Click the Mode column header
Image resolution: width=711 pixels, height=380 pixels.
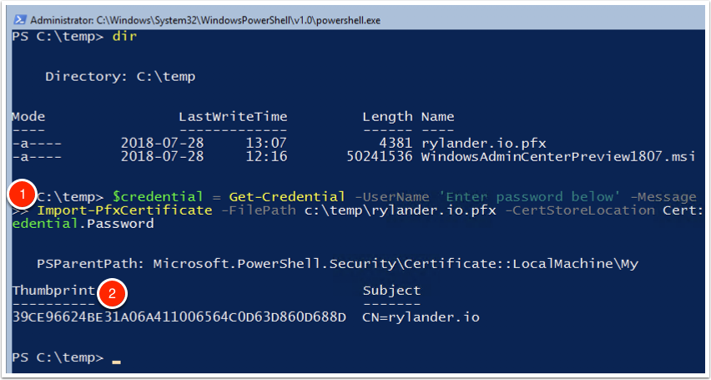[x=28, y=117]
